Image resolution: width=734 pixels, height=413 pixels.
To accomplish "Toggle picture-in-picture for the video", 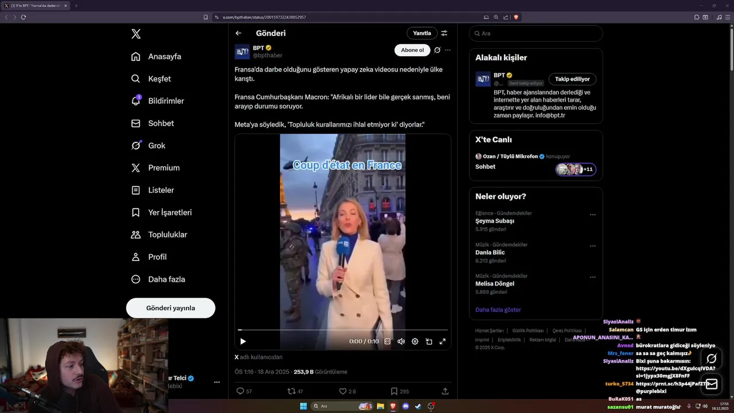I will (429, 341).
